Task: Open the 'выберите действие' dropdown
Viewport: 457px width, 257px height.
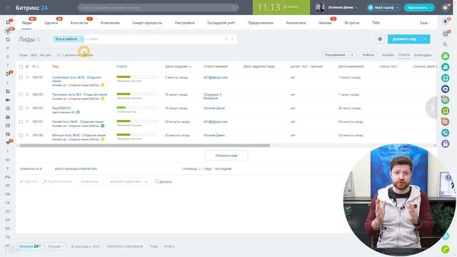Action: [x=129, y=181]
